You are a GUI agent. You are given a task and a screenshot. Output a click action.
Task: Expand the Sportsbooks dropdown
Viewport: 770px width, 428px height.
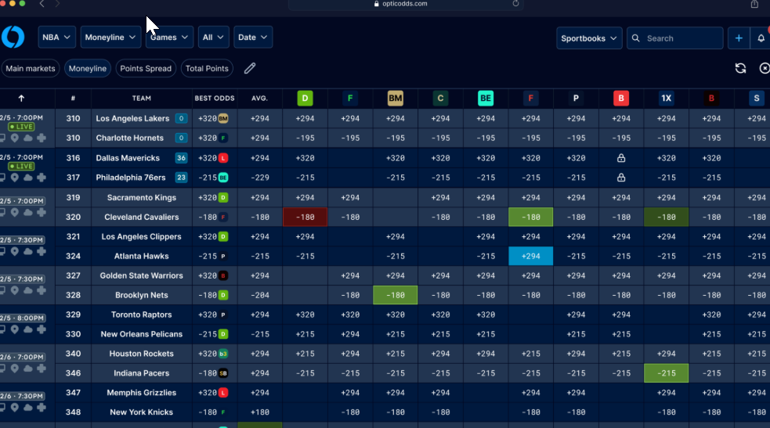[589, 38]
